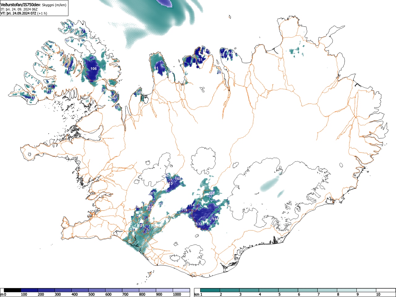
Task: Click the 10 tick label on km legend
Action: click(378, 295)
